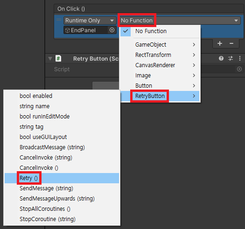Choose the Retry () function
Image resolution: width=245 pixels, height=229 pixels.
tap(62, 178)
